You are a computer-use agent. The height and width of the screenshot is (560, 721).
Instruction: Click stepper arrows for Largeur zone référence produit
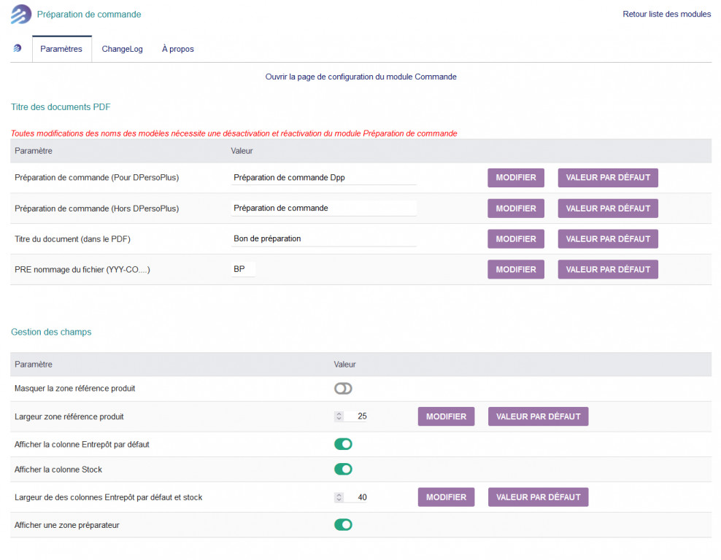click(x=339, y=416)
